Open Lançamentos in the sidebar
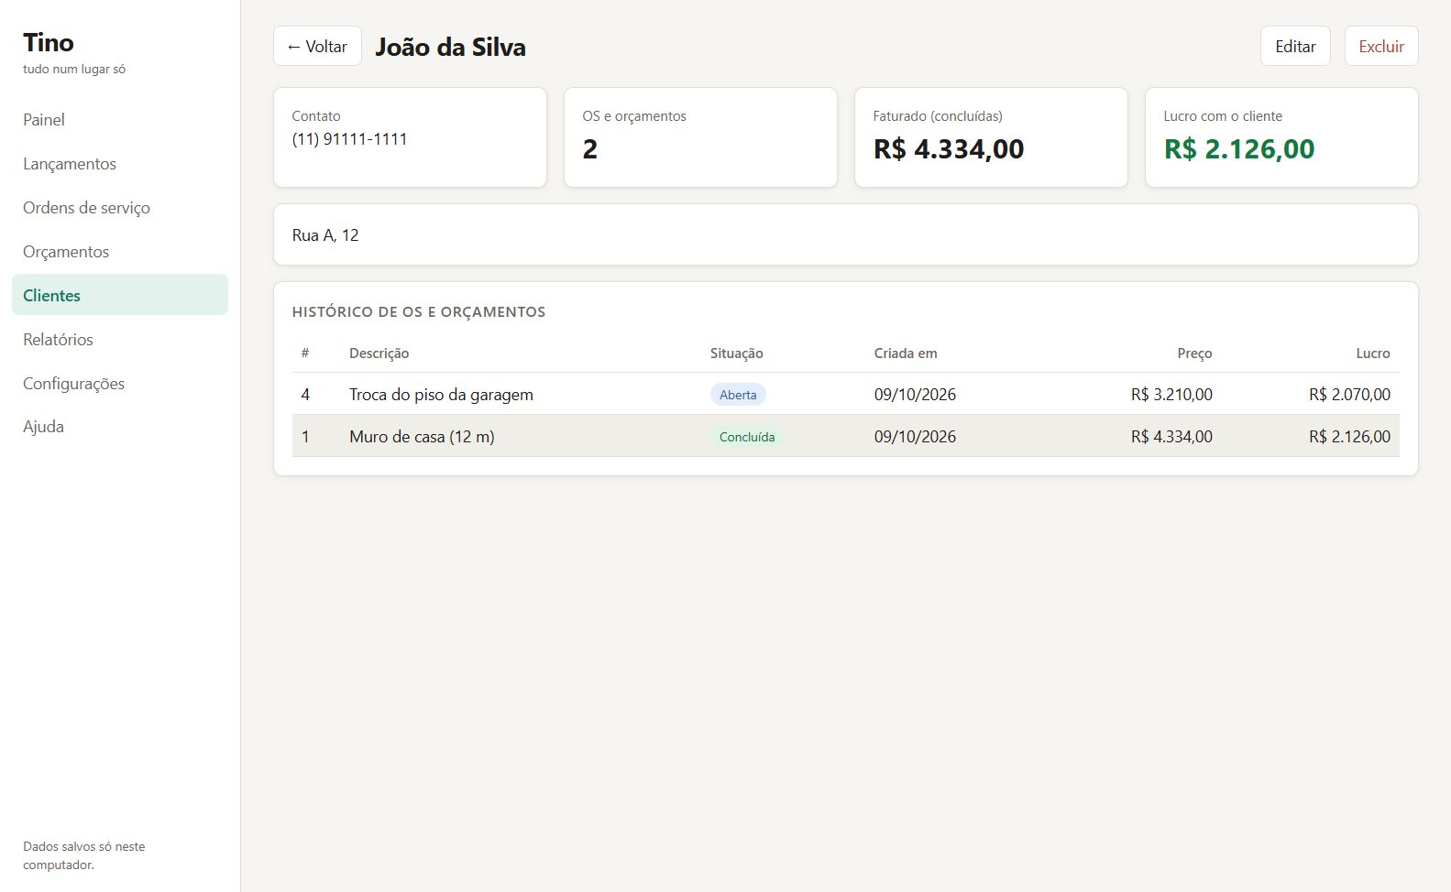The image size is (1451, 892). click(120, 164)
